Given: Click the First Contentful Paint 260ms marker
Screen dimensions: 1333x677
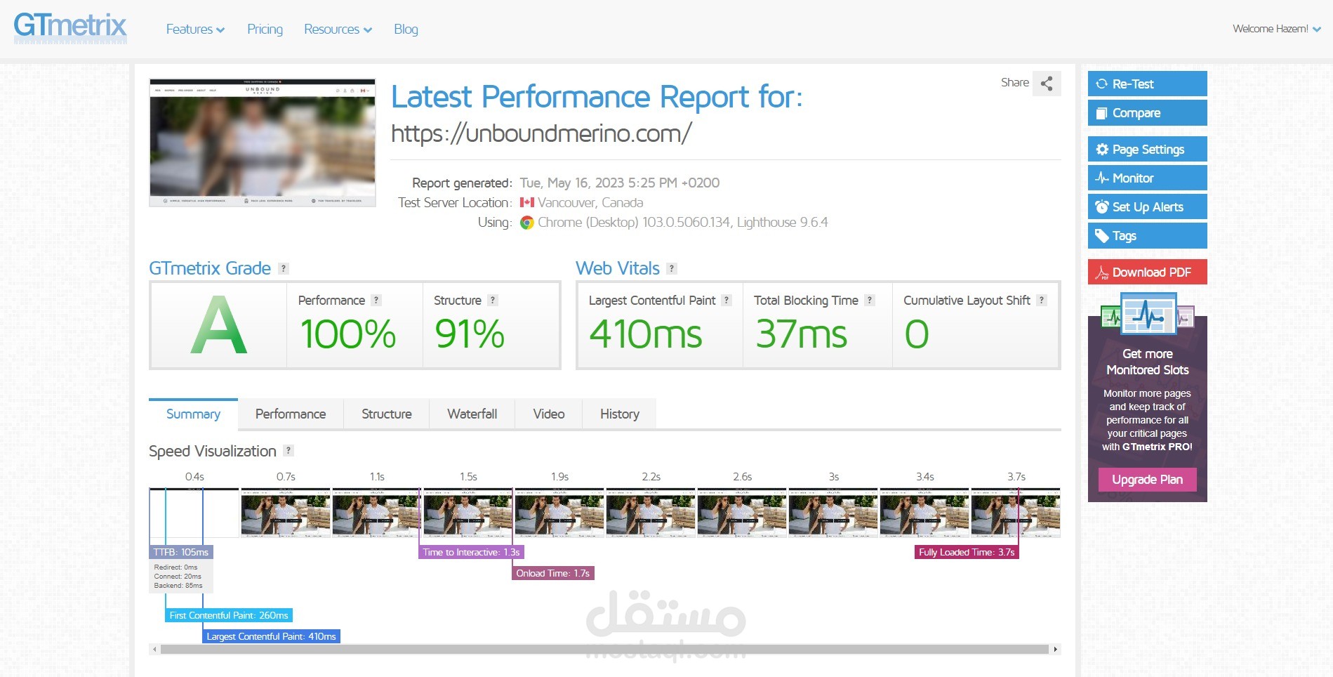Looking at the screenshot, I should [229, 615].
